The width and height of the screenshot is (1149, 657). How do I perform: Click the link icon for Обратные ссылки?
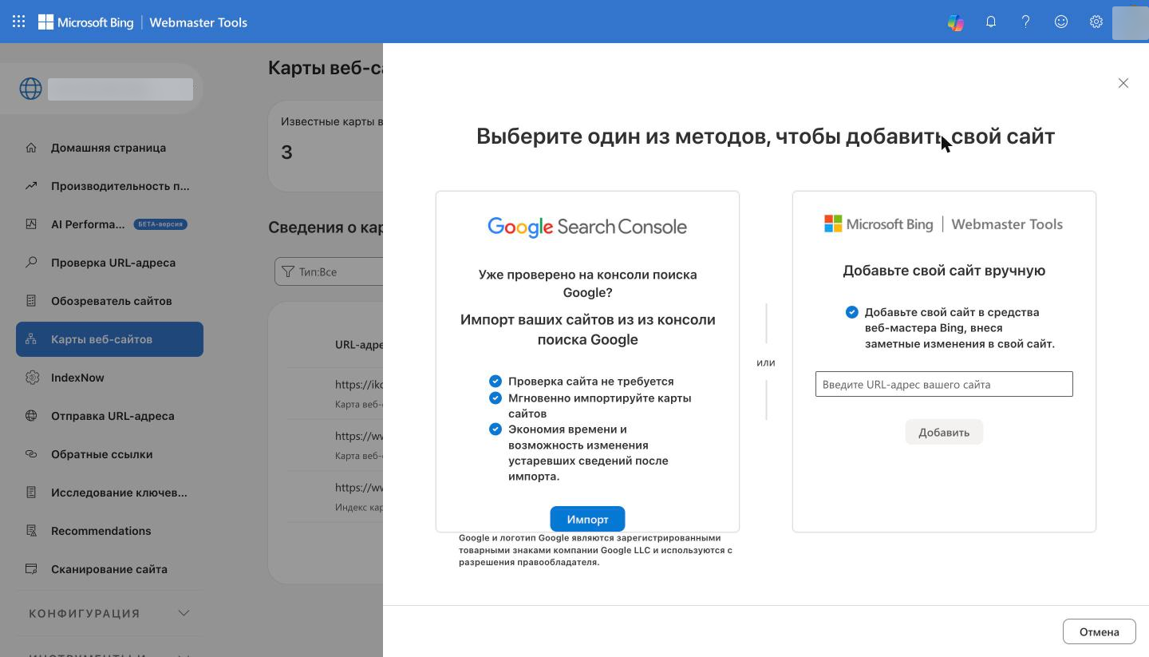pos(31,454)
